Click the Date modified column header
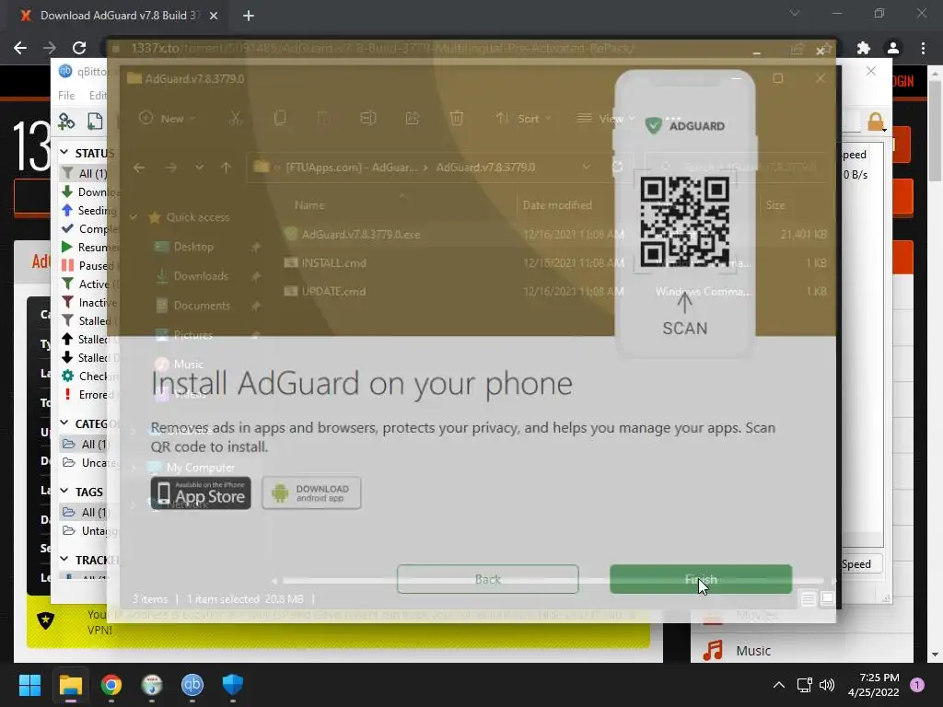 557,205
